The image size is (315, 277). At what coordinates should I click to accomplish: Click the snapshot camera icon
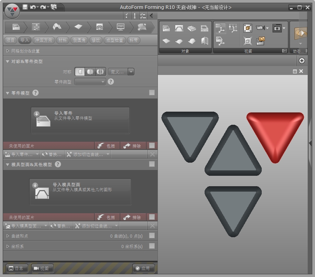(x=277, y=28)
